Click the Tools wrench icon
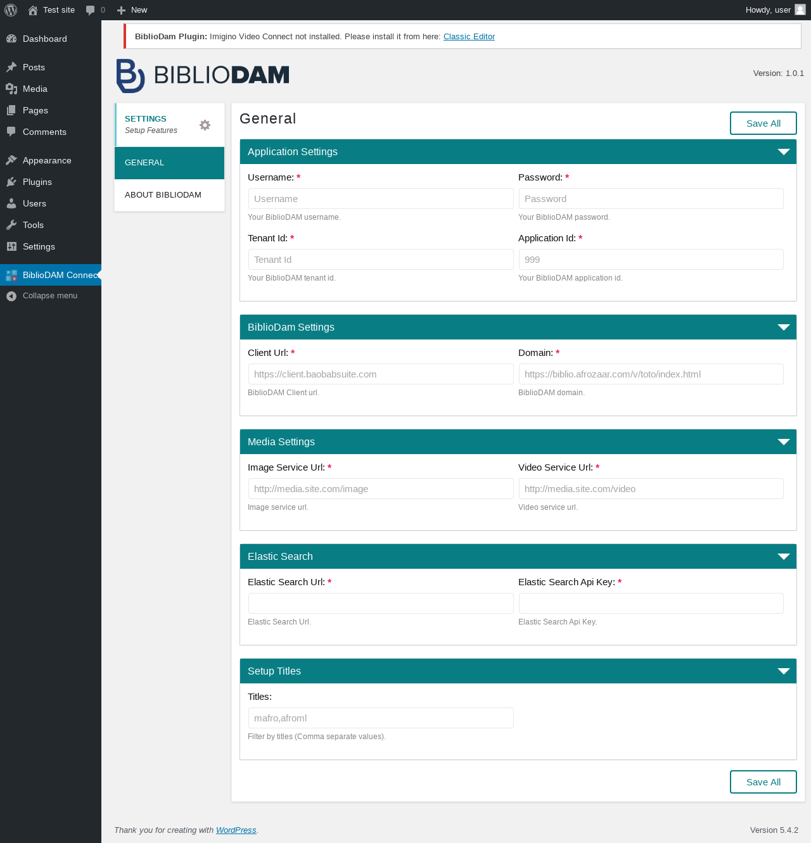Screen dimensions: 811x843 [x=11, y=225]
